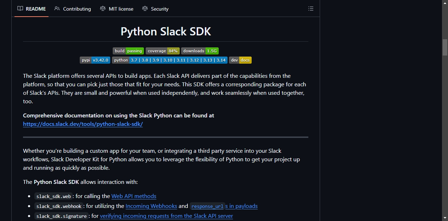Click the Security scale icon
The width and height of the screenshot is (448, 221).
(x=145, y=8)
